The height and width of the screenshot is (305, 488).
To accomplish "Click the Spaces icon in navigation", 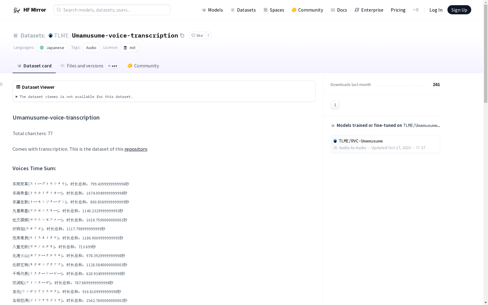I will (x=266, y=10).
